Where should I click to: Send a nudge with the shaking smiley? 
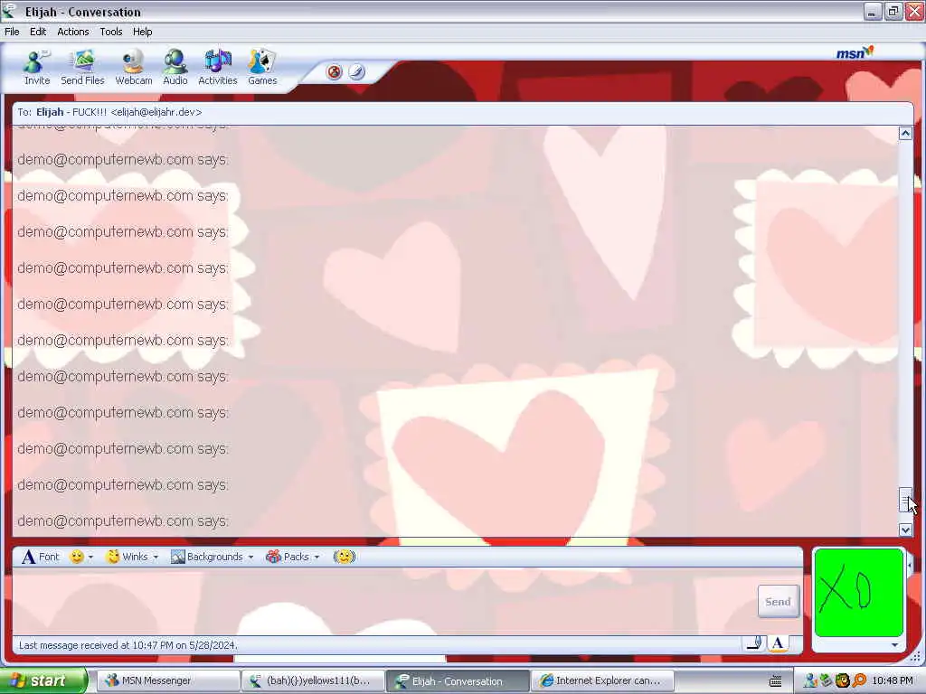(x=345, y=557)
